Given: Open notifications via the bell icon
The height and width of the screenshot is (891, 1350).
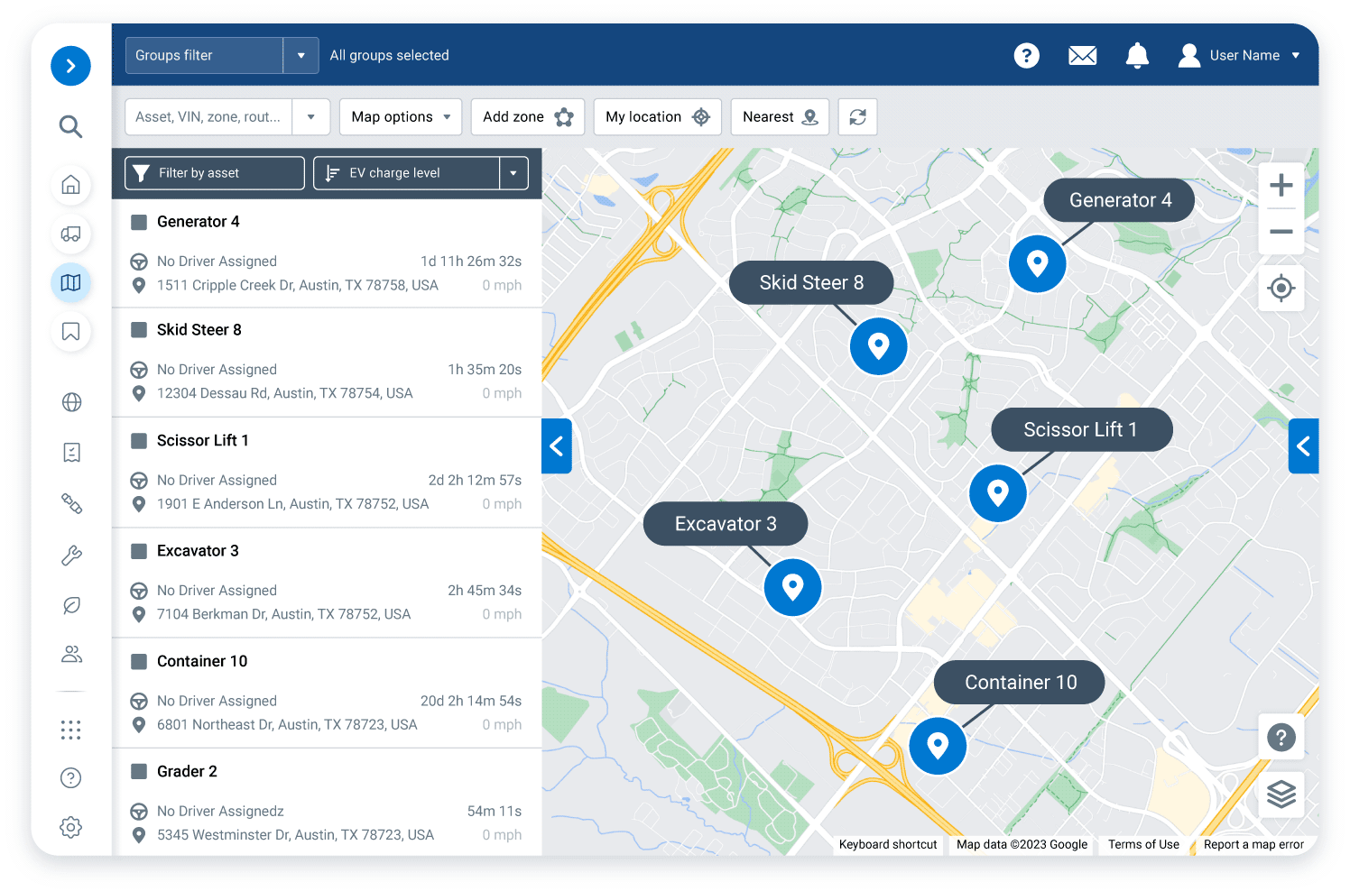Looking at the screenshot, I should (1137, 55).
